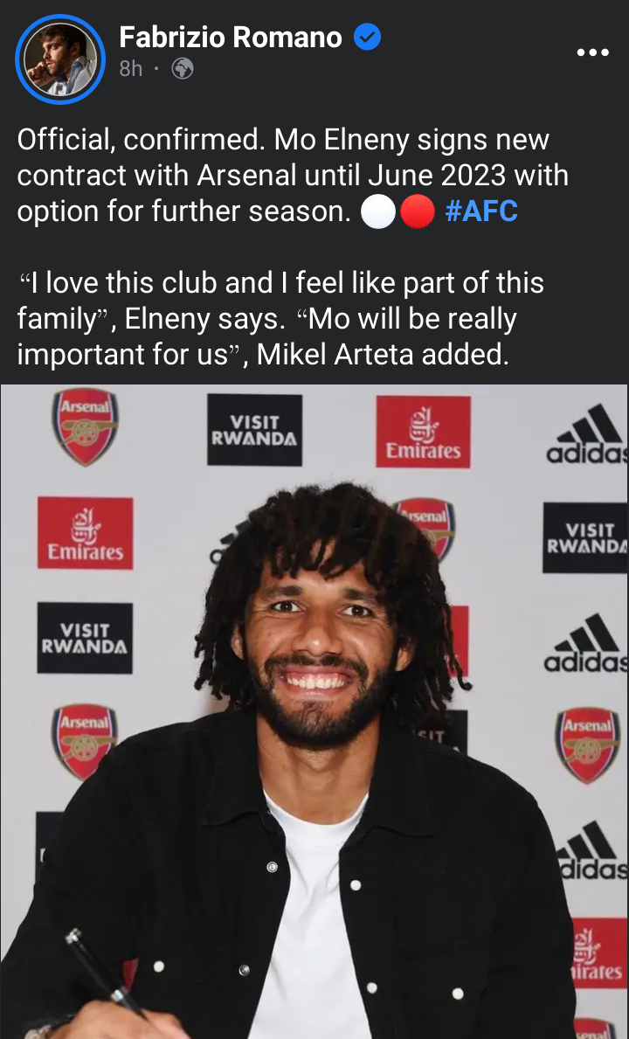Click the Visit Rwanda logo beside top Arsenal crest
The width and height of the screenshot is (629, 1039).
click(254, 430)
